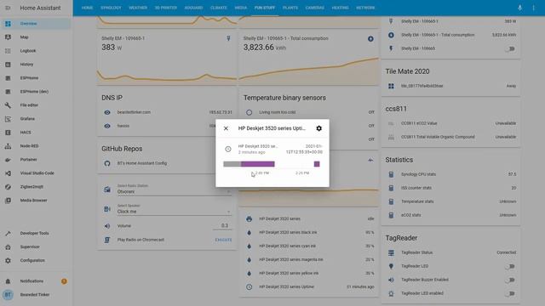This screenshot has height=306, width=545.
Task: Open HP Deskjet 3520 series Uptime row
Action: [x=308, y=287]
